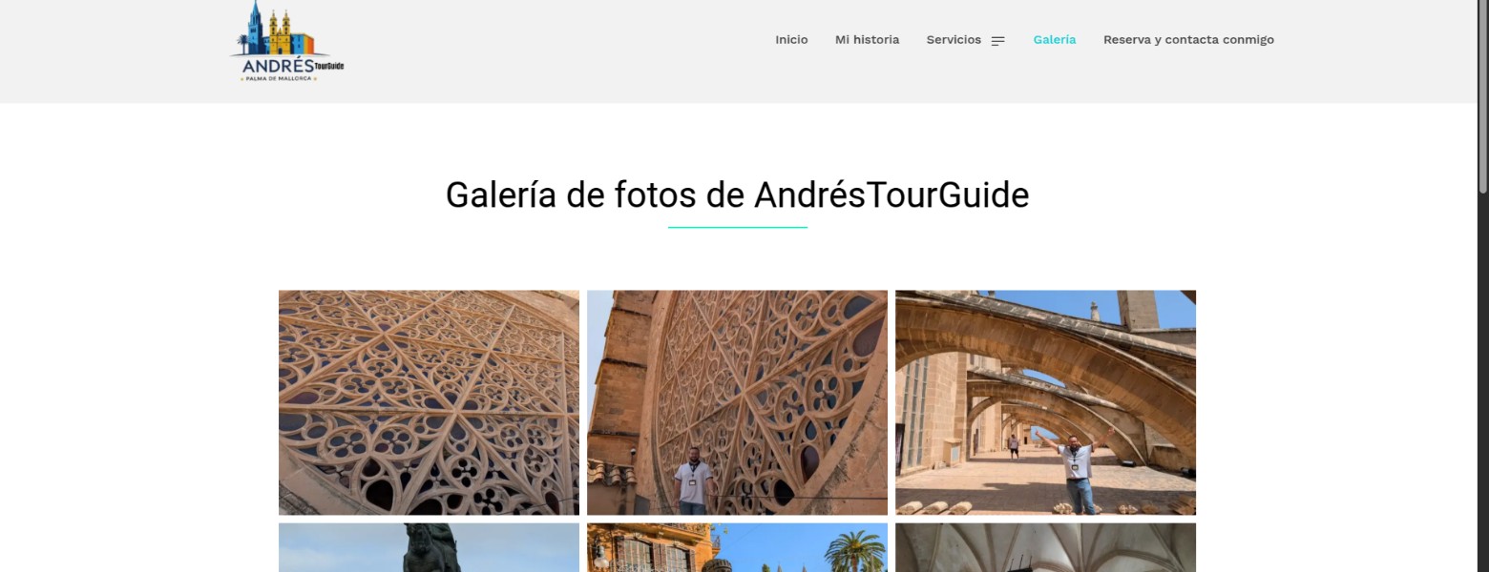Screen dimensions: 1489x572
Task: Open the Inicio menu item
Action: coord(791,40)
